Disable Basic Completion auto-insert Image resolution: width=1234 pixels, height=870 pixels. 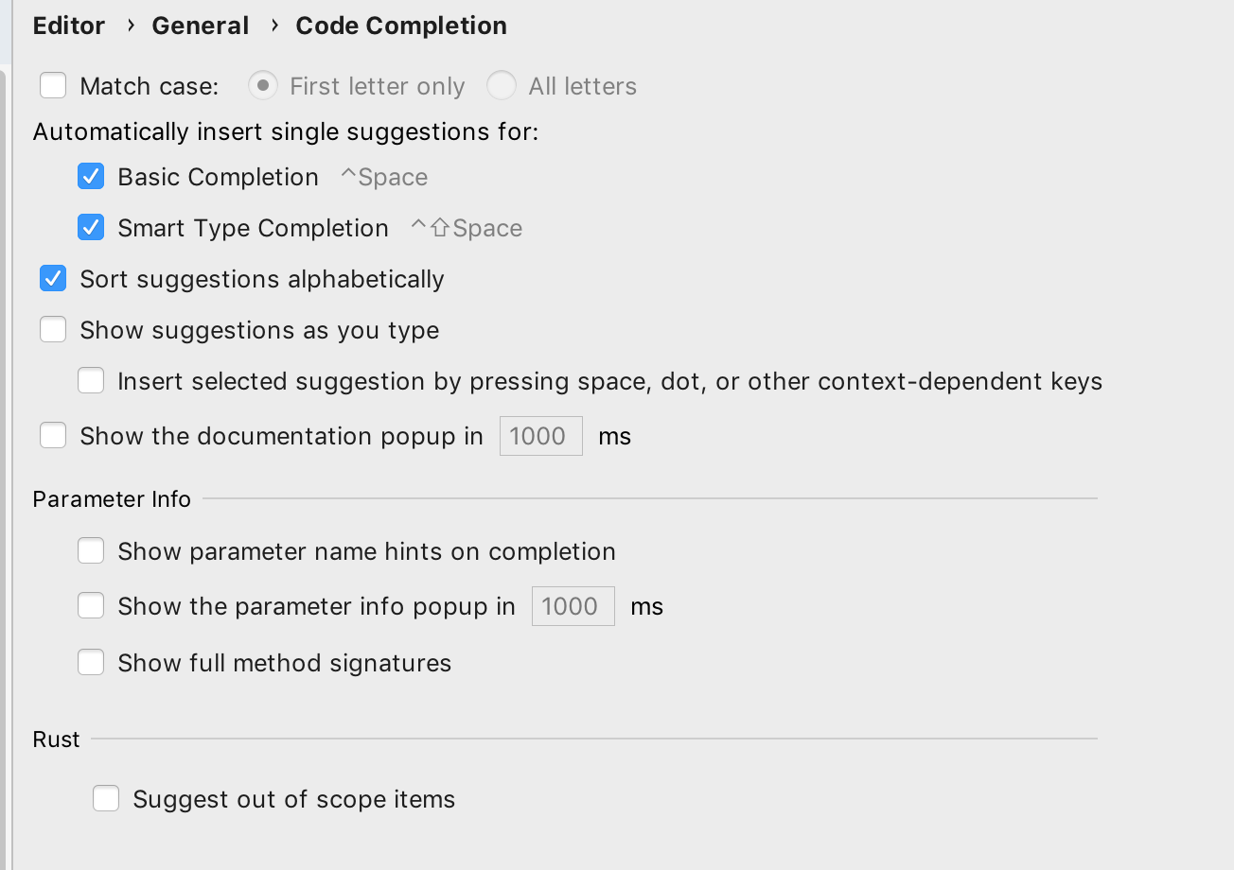click(x=91, y=176)
